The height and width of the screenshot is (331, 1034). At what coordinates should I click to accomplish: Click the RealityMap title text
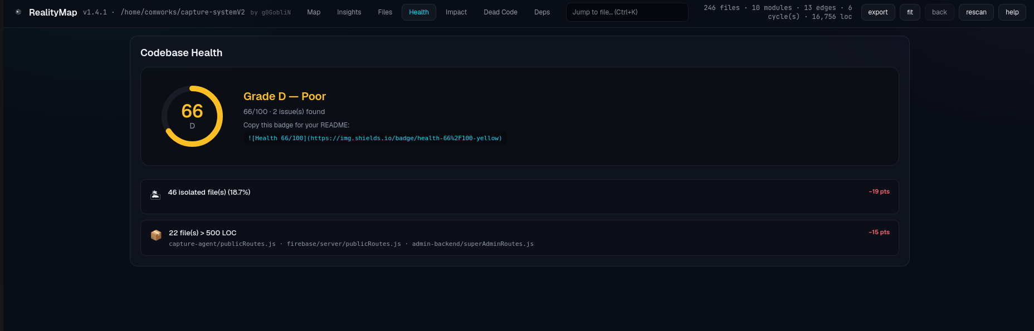[53, 12]
